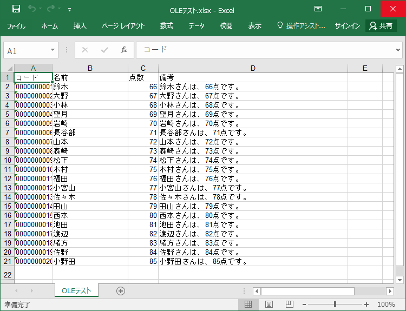Switch to the 挿入 tab
Viewport: 406px width, 311px height.
[x=80, y=26]
